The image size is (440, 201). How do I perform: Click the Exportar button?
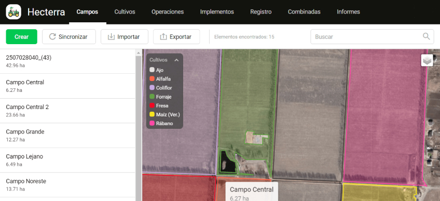(x=176, y=37)
